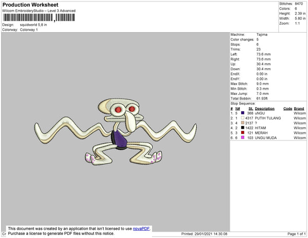Image resolution: width=308 pixels, height=238 pixels.
Task: Select the PUTIH TULANG color swatch
Action: click(243, 118)
